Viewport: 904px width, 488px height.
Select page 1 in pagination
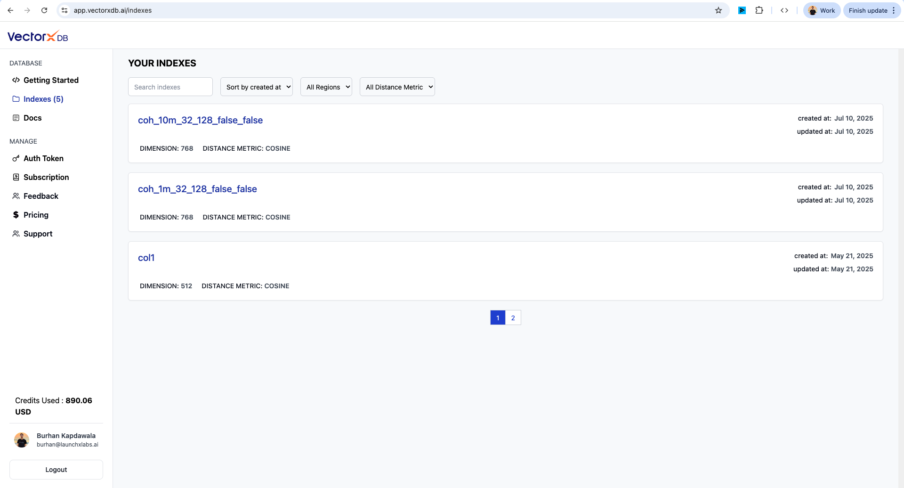pyautogui.click(x=498, y=317)
